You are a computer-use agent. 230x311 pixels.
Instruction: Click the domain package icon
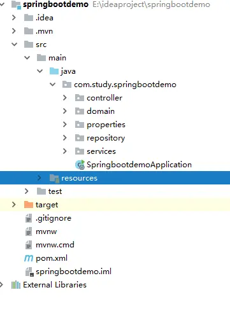tap(80, 111)
